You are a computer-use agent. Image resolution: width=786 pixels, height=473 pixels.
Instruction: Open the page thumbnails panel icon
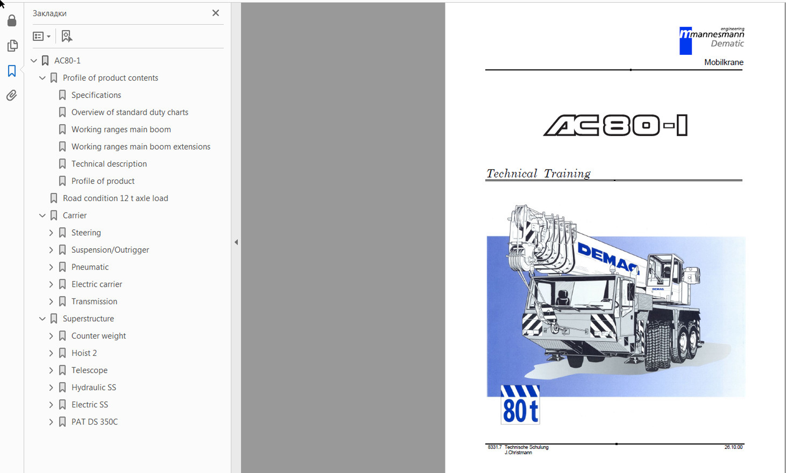pos(12,45)
